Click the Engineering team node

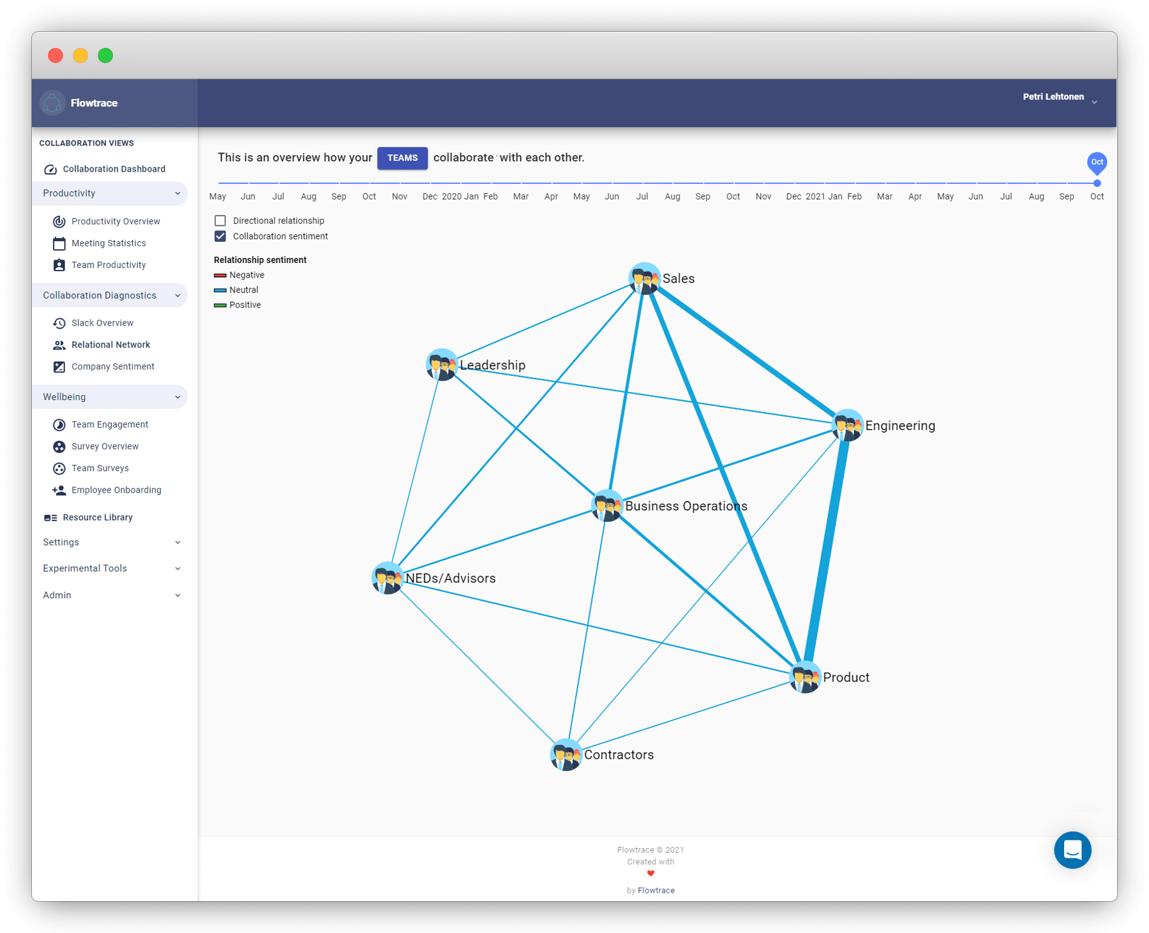coord(847,424)
